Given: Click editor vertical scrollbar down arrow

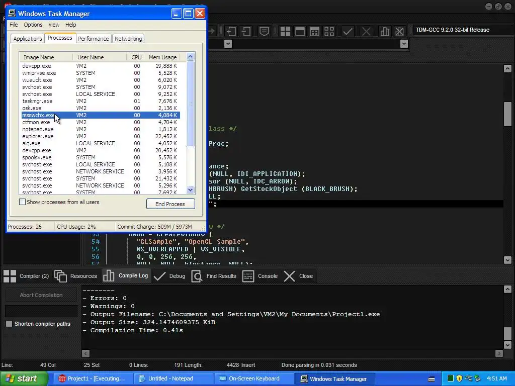Looking at the screenshot, I should 507,260.
